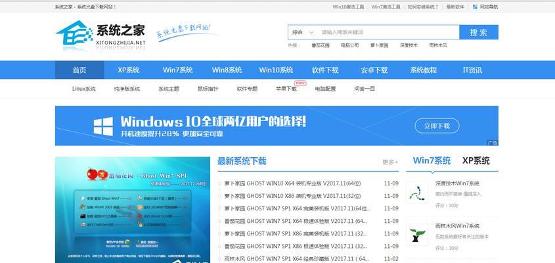
Task: Open the 首页 navigation tab
Action: (79, 70)
